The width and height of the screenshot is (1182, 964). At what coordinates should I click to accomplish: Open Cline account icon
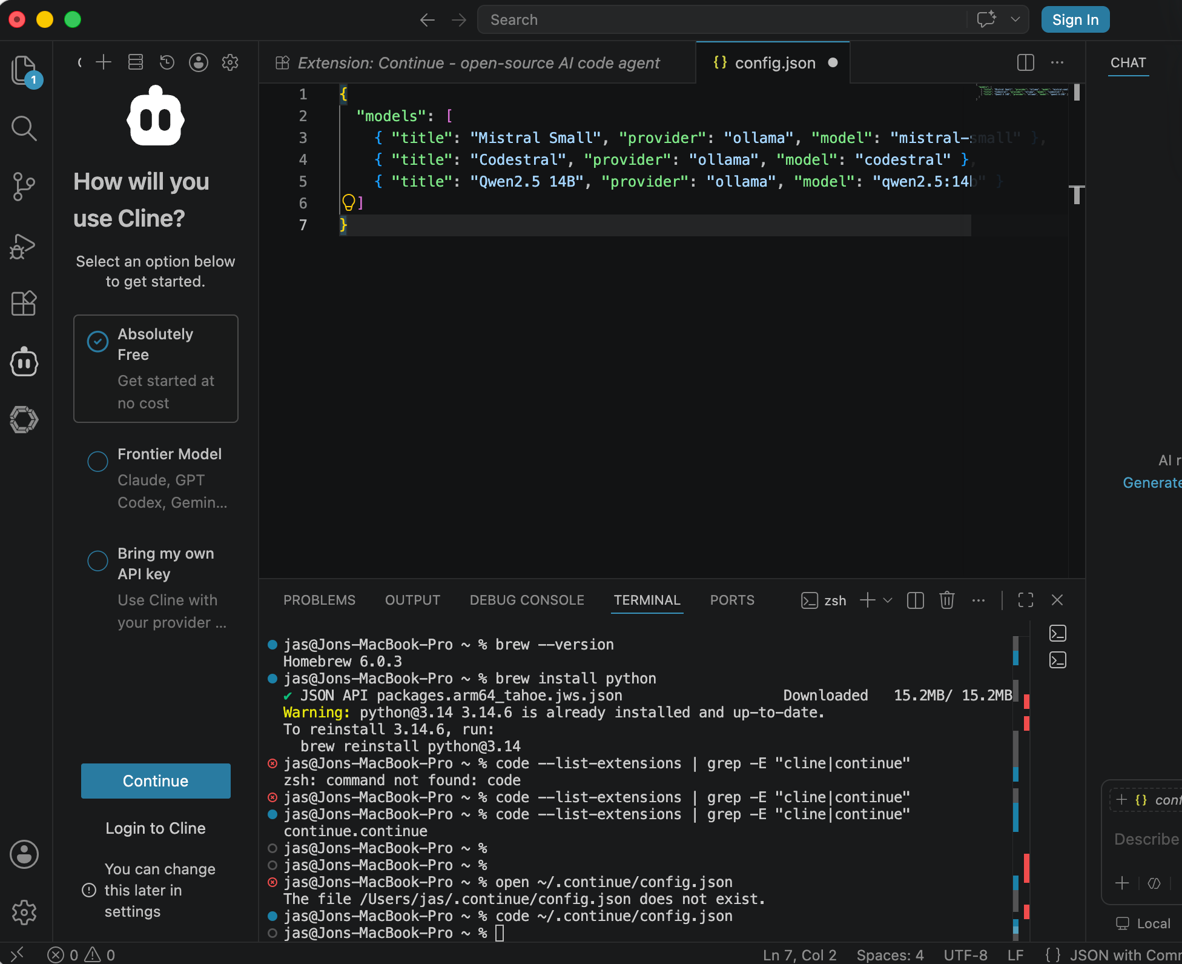[199, 62]
